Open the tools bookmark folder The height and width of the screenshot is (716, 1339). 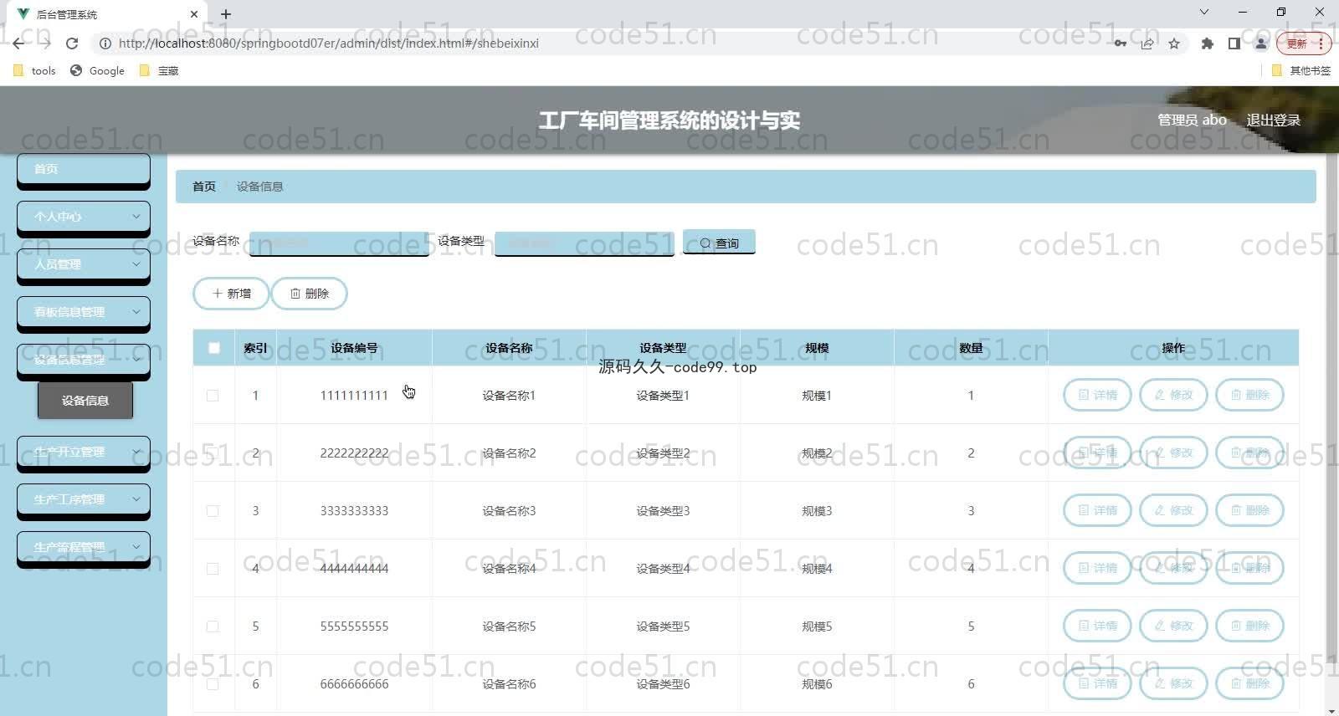tap(34, 71)
